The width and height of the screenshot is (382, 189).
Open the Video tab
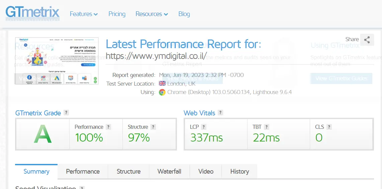pos(206,172)
